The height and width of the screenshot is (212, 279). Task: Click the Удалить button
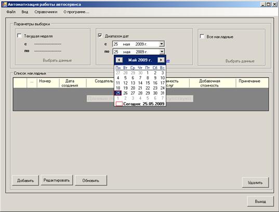tap(255, 182)
